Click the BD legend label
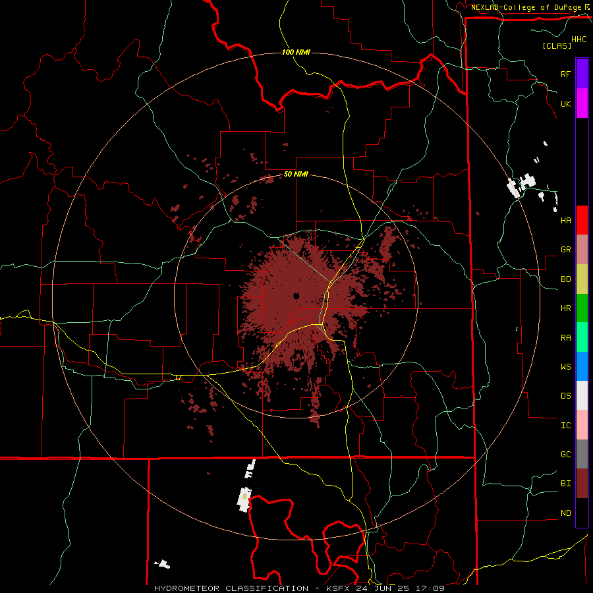 pyautogui.click(x=565, y=279)
